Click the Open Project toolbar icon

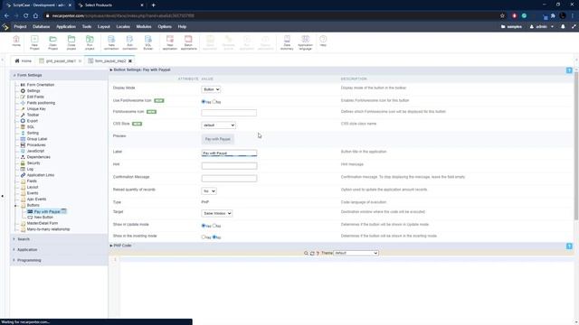coord(52,42)
